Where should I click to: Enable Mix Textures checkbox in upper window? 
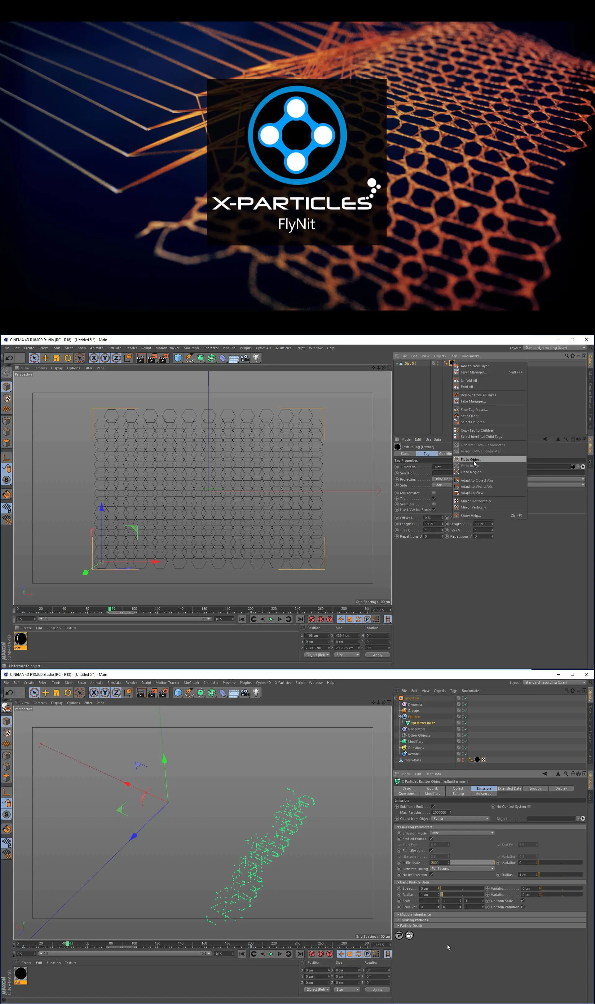coord(434,493)
